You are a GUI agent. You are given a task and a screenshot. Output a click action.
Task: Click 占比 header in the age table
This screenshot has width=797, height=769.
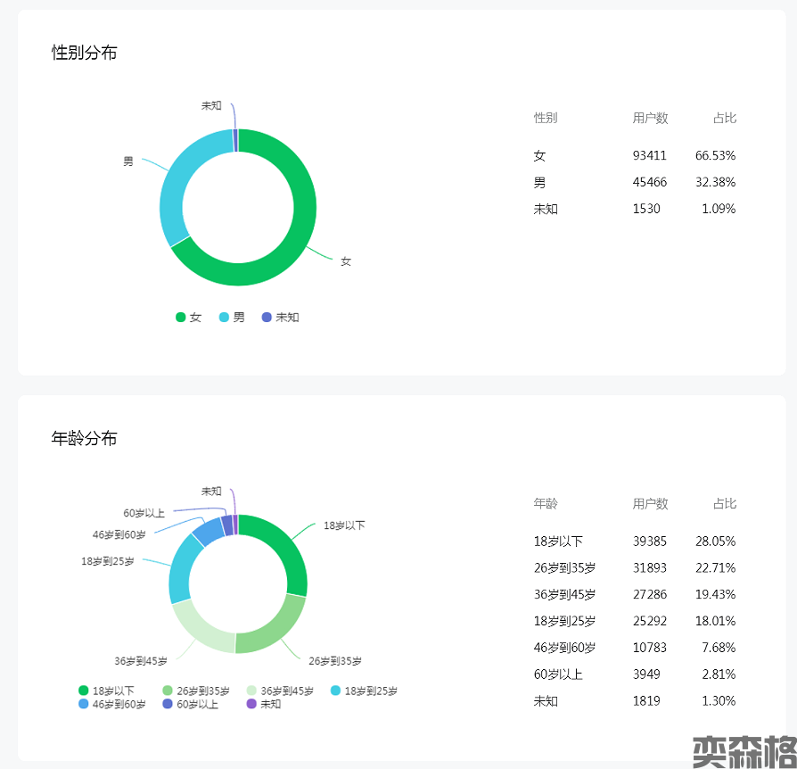click(724, 503)
